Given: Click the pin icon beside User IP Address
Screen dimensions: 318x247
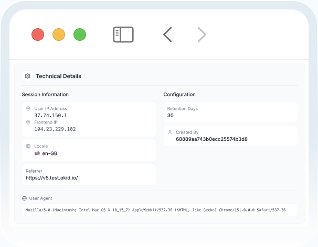Looking at the screenshot, I should click(x=28, y=109).
